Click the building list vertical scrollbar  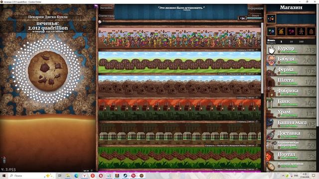click(x=262, y=59)
